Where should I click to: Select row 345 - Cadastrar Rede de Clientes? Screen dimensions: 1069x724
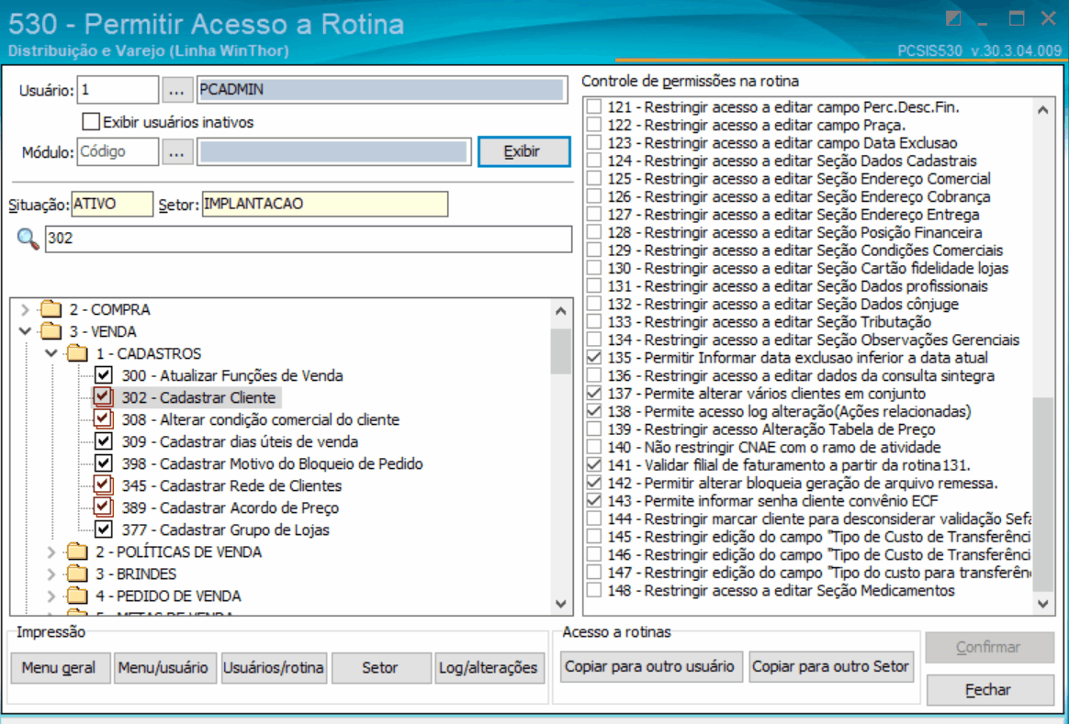(x=231, y=485)
